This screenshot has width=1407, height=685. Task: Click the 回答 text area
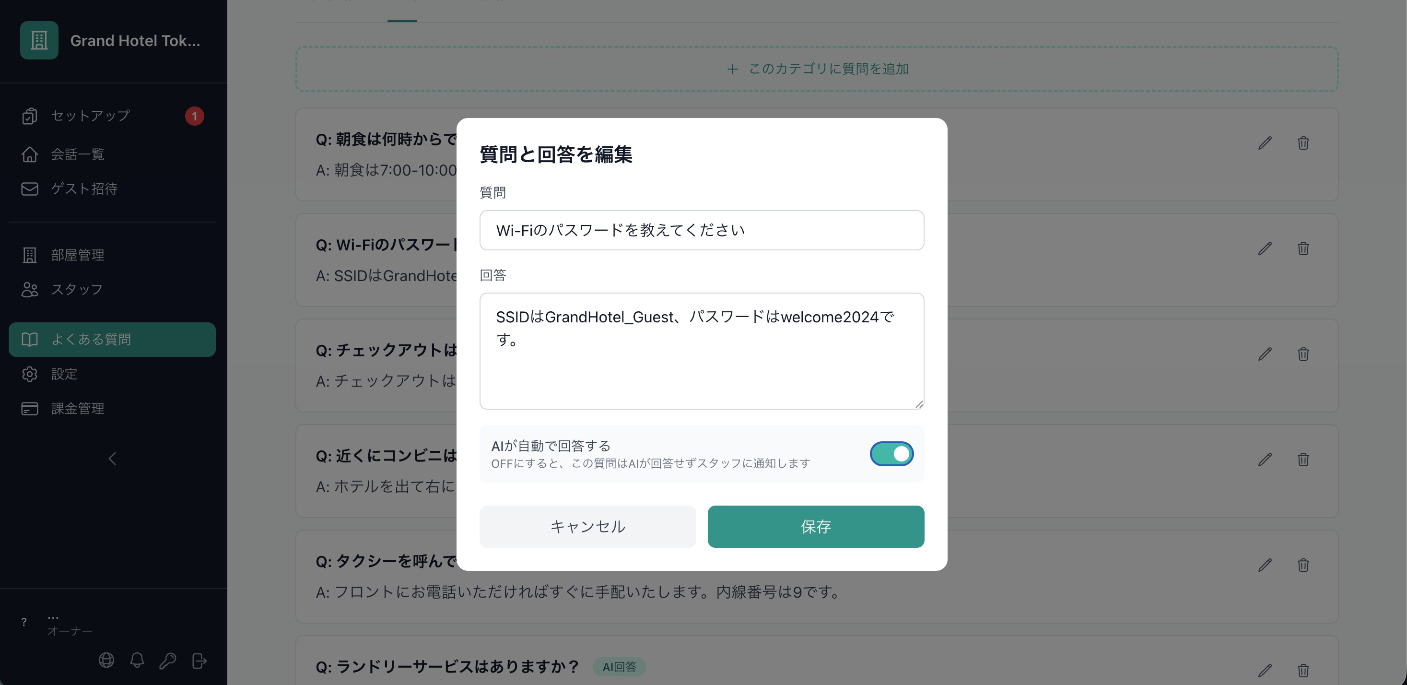(701, 351)
